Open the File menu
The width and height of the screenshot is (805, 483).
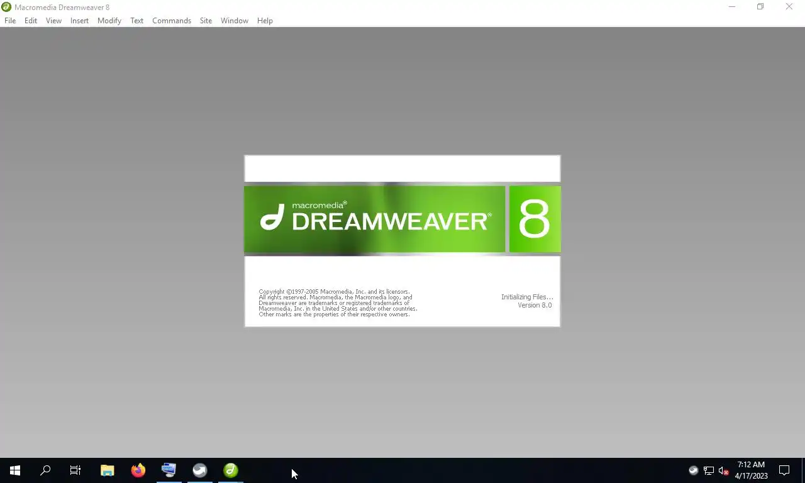point(10,21)
